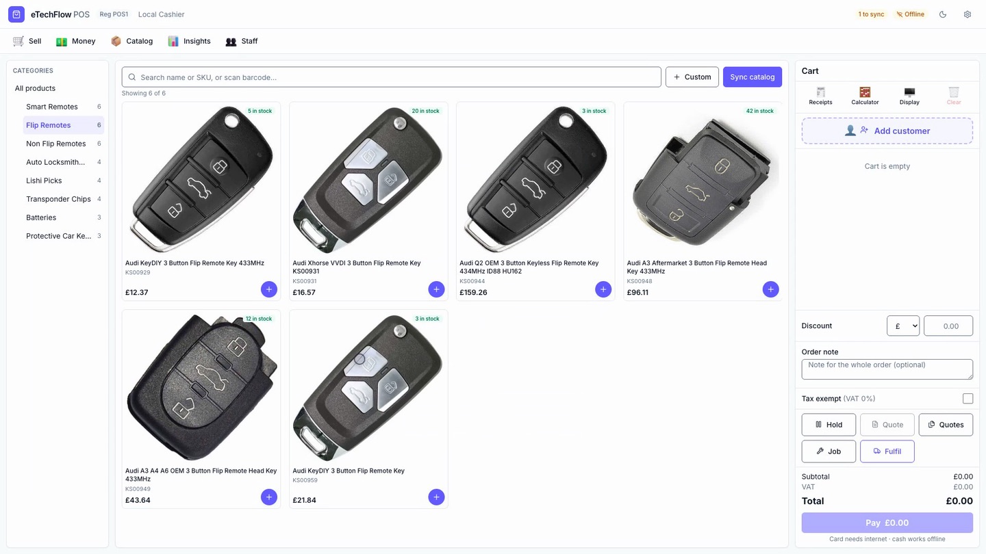Click 'KS00944' SKU text
The width and height of the screenshot is (986, 554).
(x=472, y=281)
